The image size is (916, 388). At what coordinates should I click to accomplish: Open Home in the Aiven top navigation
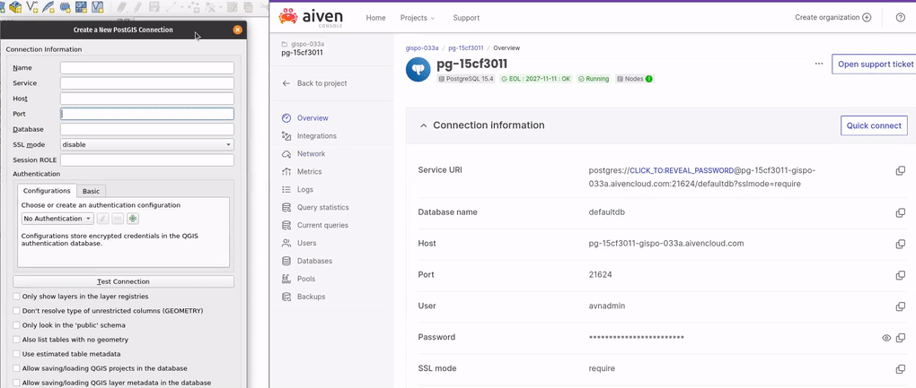pyautogui.click(x=375, y=18)
